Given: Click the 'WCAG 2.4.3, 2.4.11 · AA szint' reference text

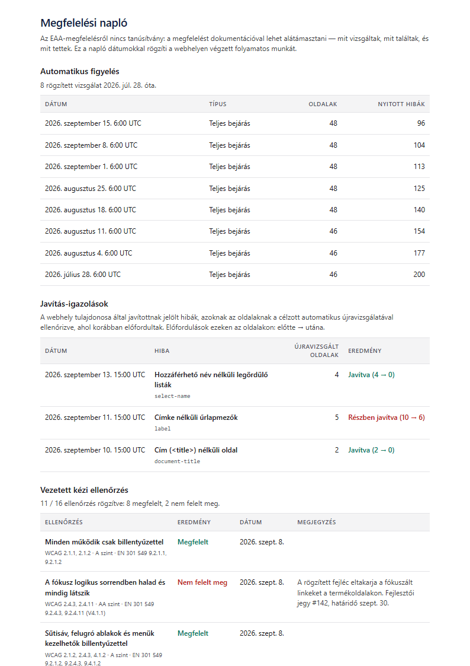Looking at the screenshot, I should coord(100,608).
